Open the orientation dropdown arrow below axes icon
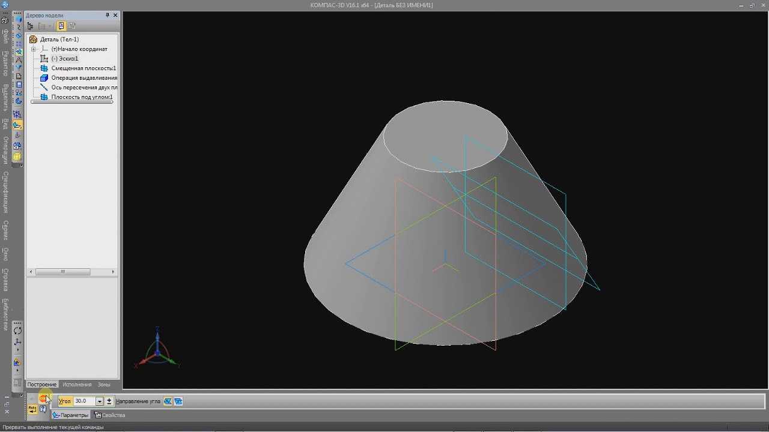 click(x=17, y=350)
